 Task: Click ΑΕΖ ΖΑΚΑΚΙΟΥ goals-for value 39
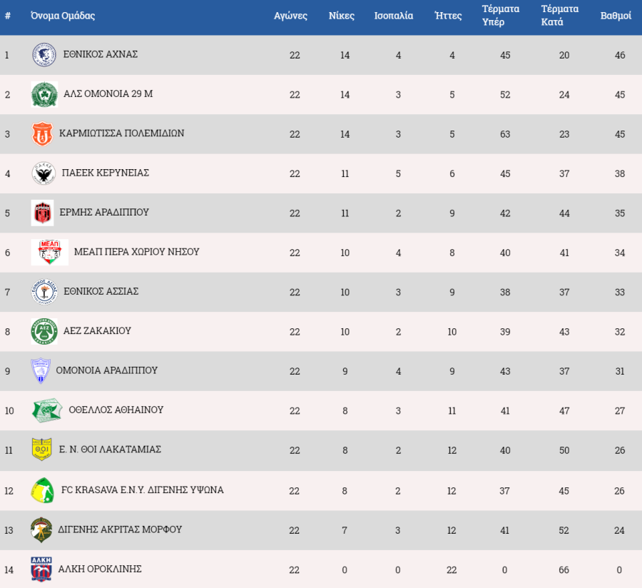[505, 332]
